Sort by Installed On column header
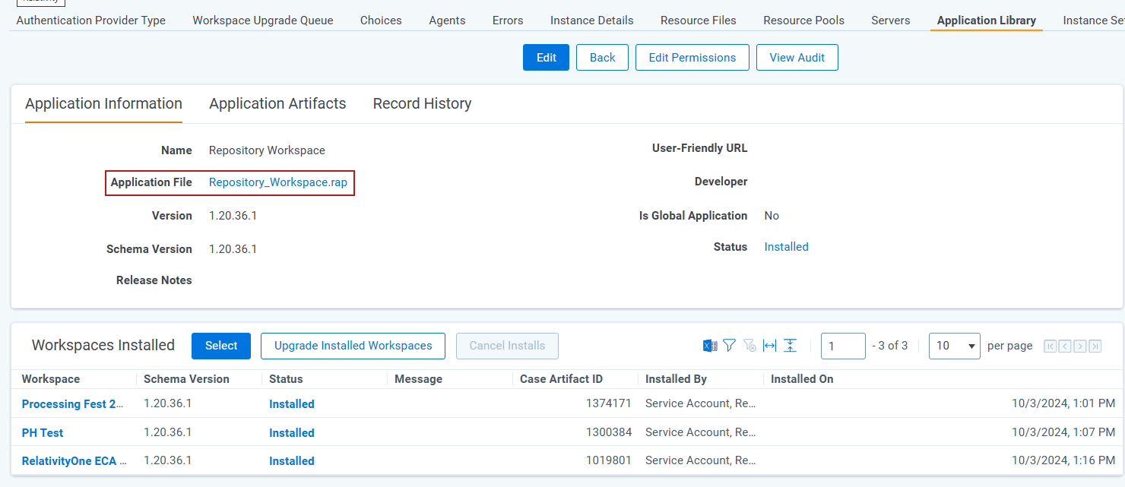Screen dimensions: 1125x487 click(802, 379)
